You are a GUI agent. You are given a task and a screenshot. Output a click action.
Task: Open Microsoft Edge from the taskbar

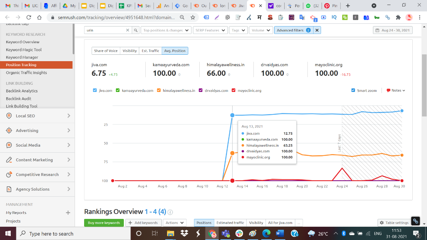tap(266, 234)
